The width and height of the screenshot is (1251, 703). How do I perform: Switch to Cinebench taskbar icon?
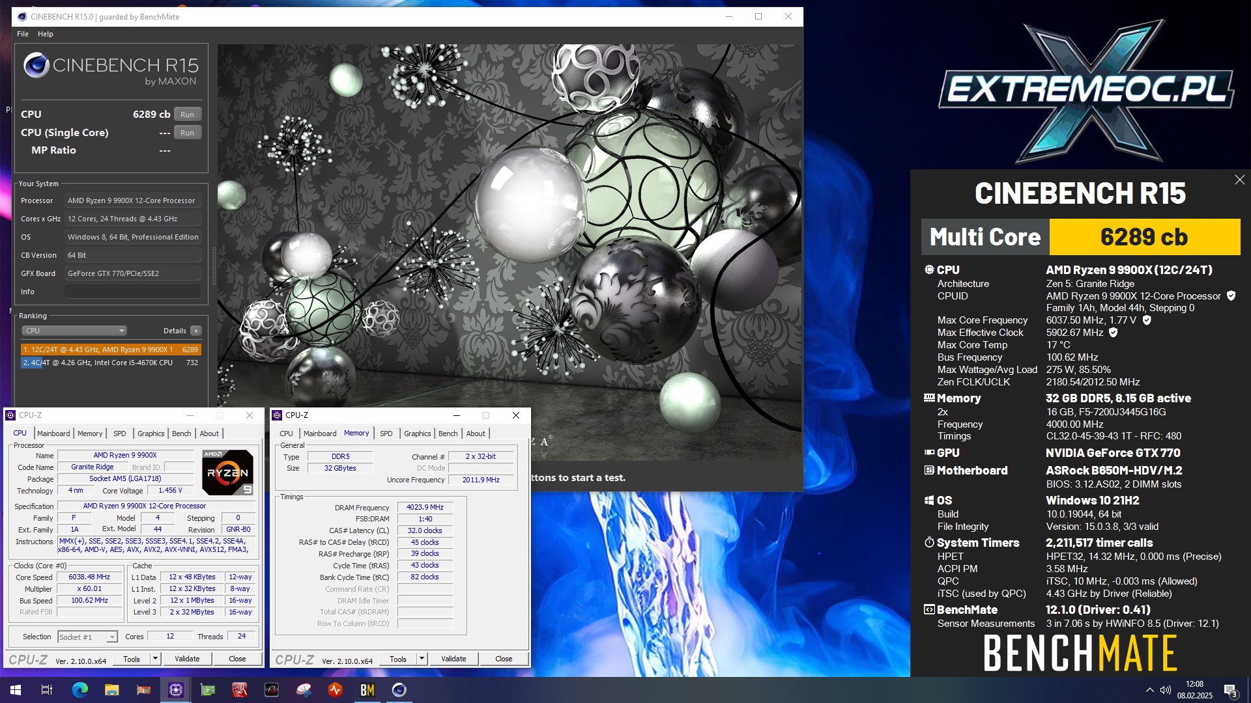pyautogui.click(x=399, y=690)
